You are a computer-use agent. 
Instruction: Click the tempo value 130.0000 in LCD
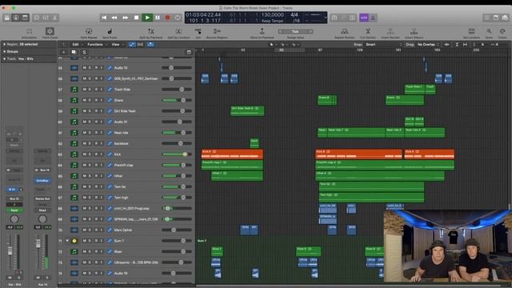(272, 14)
